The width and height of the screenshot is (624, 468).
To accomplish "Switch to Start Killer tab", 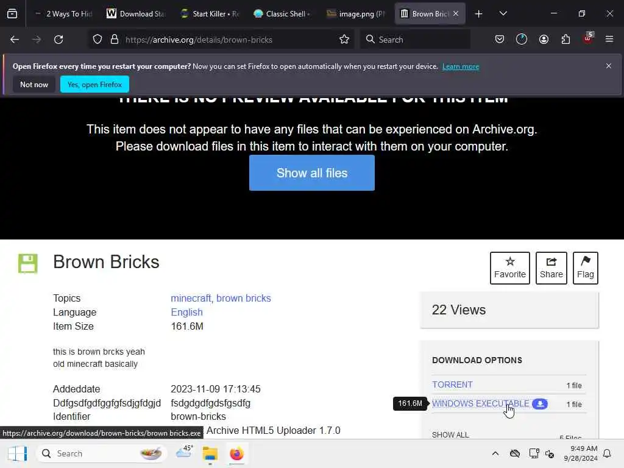I will click(210, 14).
